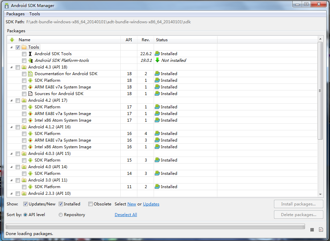Click the package list scrollbar down arrow
This screenshot has height=241, width=330.
coord(320,194)
